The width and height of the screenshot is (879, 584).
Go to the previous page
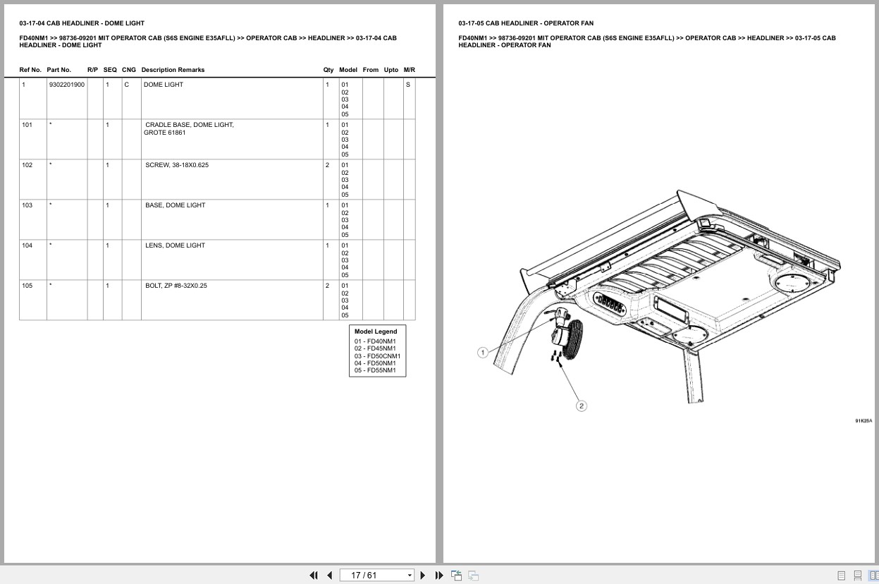pos(329,576)
